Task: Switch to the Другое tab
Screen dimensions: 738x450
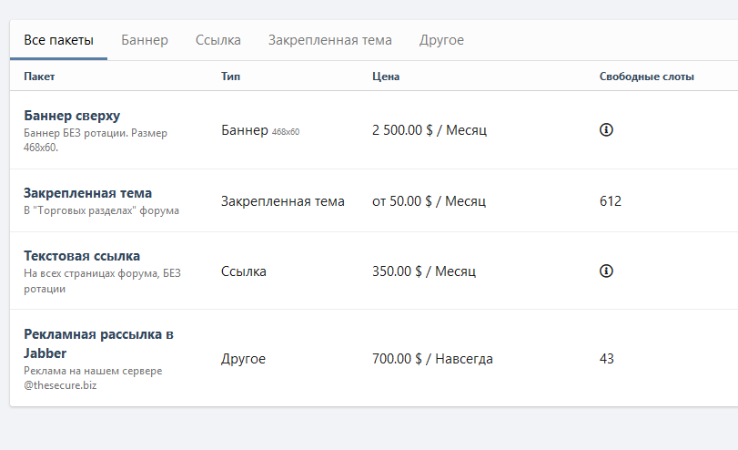Action: tap(441, 40)
